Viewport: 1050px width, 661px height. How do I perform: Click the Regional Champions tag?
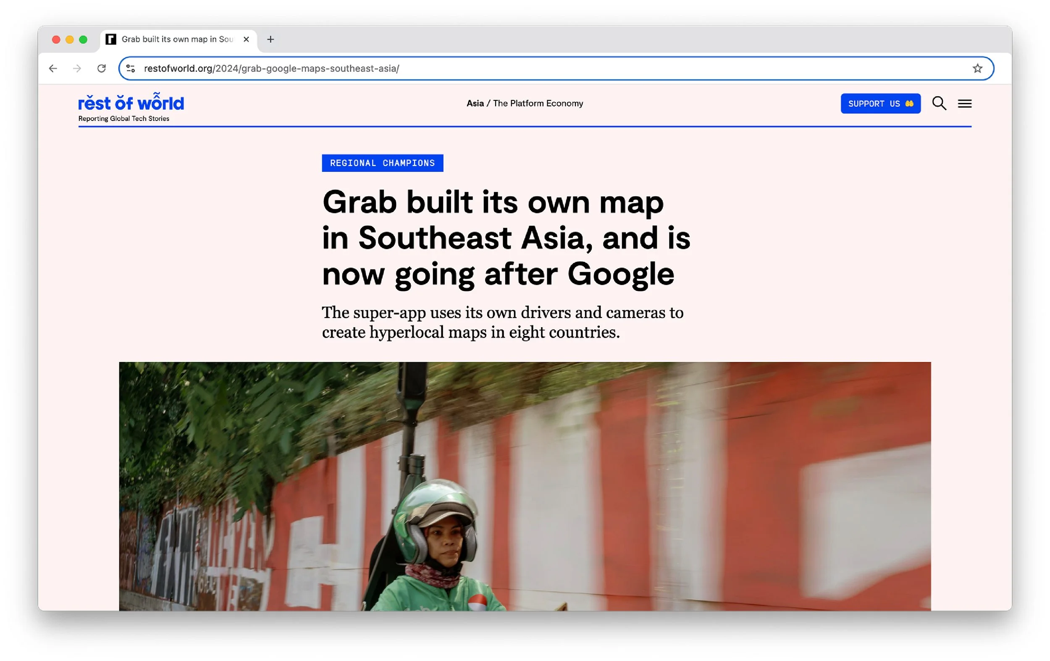[x=382, y=163]
